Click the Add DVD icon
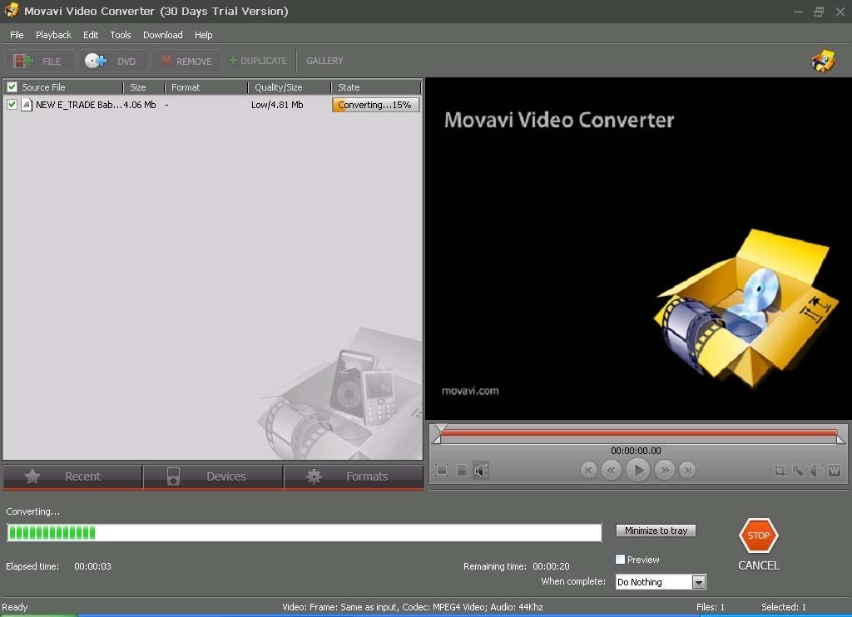 (114, 60)
